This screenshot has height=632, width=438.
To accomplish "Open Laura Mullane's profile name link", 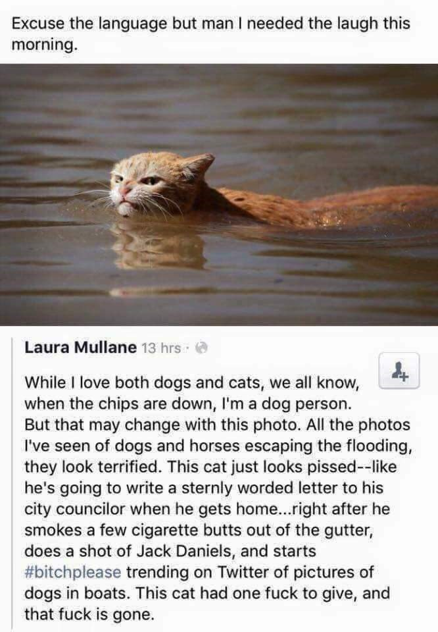I will pyautogui.click(x=80, y=347).
